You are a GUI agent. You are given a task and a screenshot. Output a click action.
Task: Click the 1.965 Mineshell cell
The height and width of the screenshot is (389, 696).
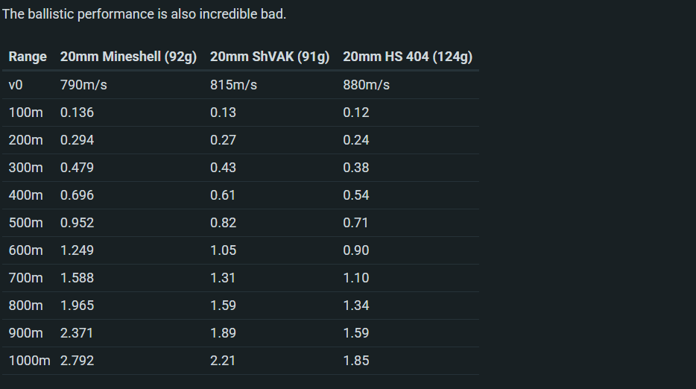coord(77,306)
